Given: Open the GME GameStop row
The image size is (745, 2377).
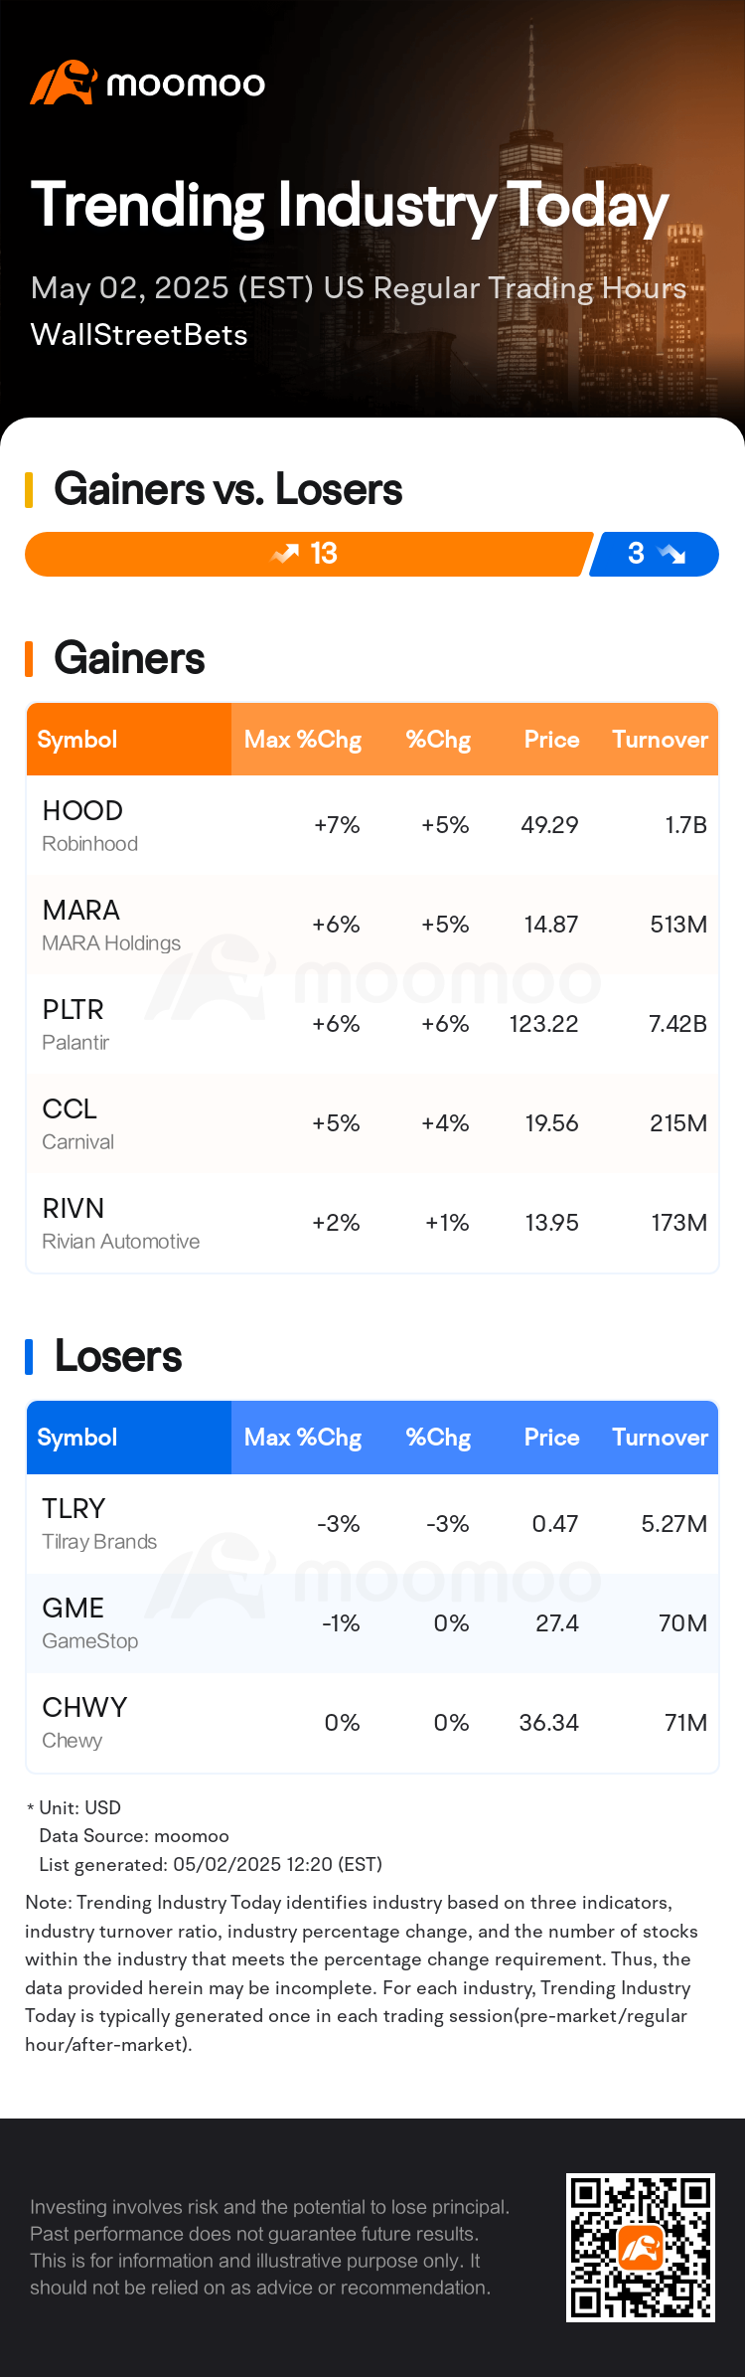Looking at the screenshot, I should pyautogui.click(x=372, y=1623).
